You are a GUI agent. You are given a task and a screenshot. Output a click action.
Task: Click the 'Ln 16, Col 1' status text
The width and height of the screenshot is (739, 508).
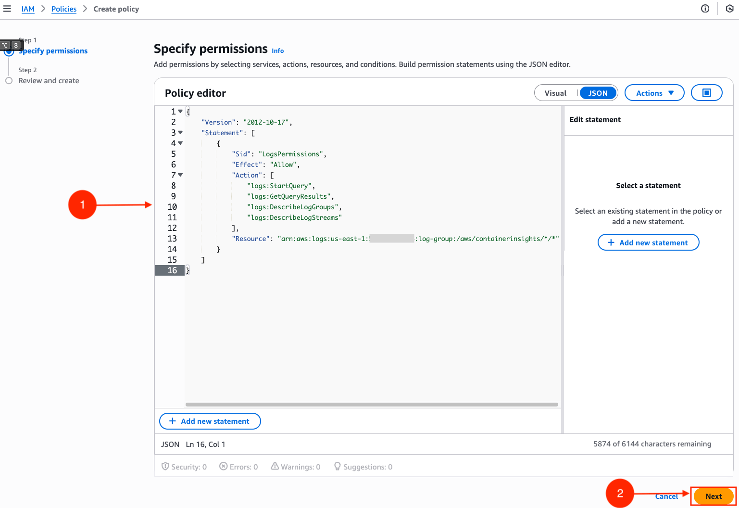[x=205, y=444]
